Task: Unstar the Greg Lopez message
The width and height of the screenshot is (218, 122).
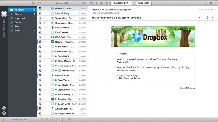Action: [x=44, y=23]
